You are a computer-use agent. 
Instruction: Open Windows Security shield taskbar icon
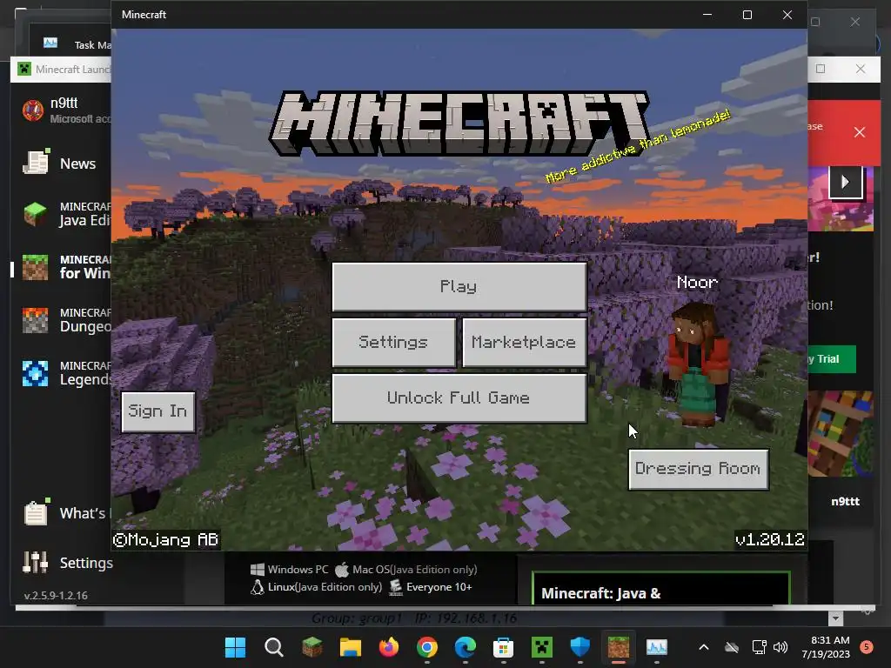pyautogui.click(x=580, y=647)
